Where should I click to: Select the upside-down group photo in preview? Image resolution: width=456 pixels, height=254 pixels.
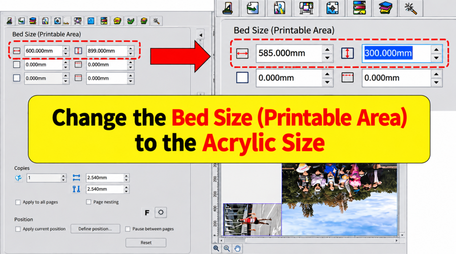tap(339, 199)
